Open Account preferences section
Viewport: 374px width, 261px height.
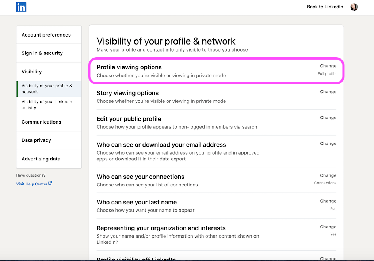49,35
